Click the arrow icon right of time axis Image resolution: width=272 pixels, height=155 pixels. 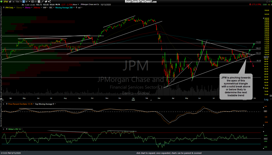(x=271, y=96)
